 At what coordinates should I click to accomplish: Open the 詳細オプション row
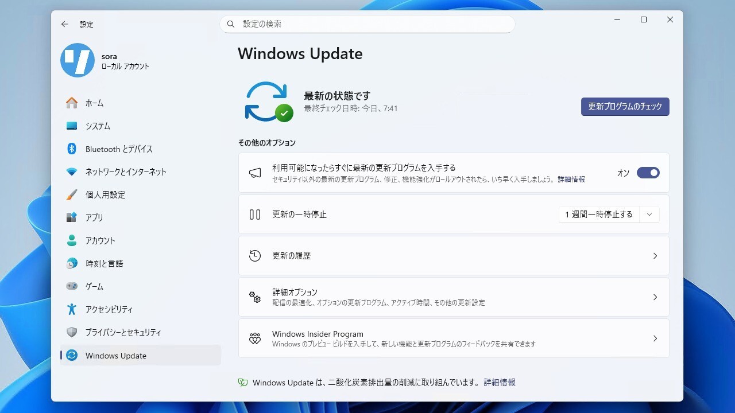454,297
